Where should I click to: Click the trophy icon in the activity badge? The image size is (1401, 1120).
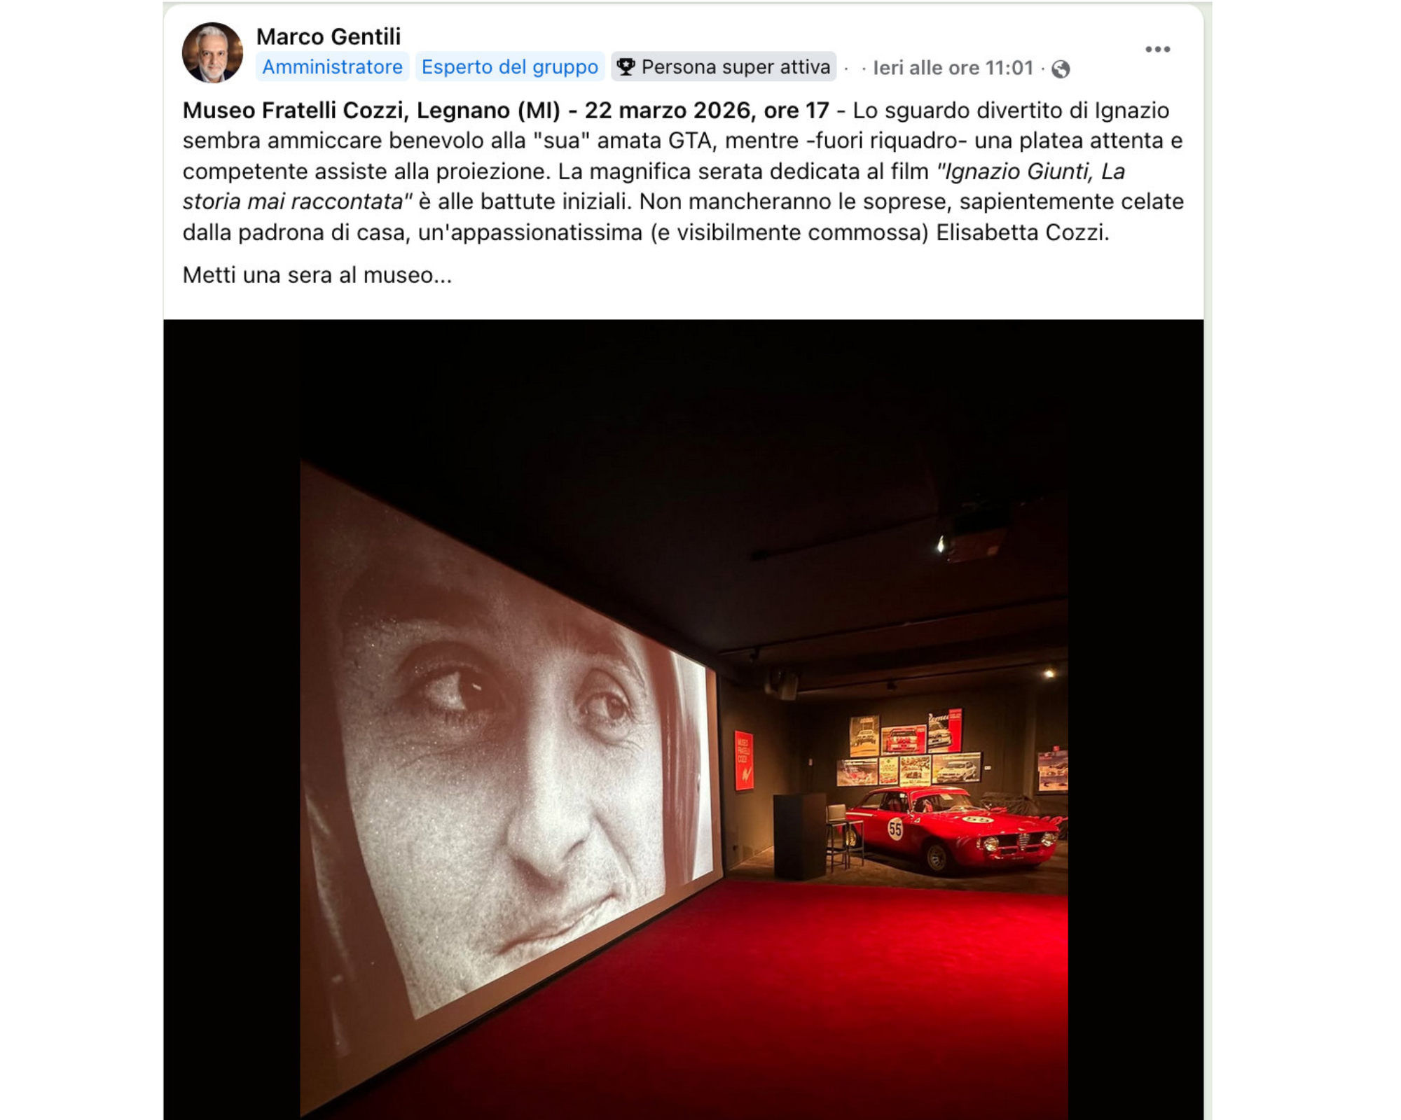(626, 66)
